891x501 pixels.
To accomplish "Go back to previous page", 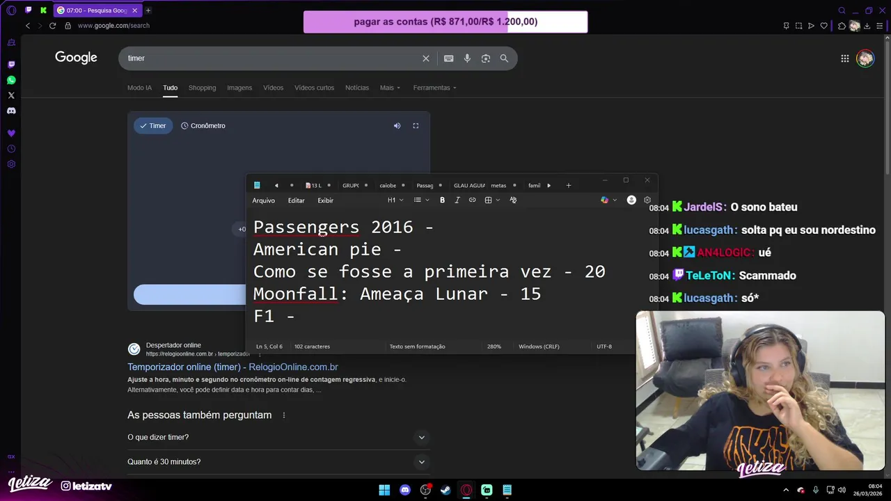I will pos(28,26).
